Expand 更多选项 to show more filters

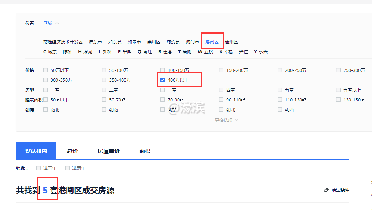point(224,120)
